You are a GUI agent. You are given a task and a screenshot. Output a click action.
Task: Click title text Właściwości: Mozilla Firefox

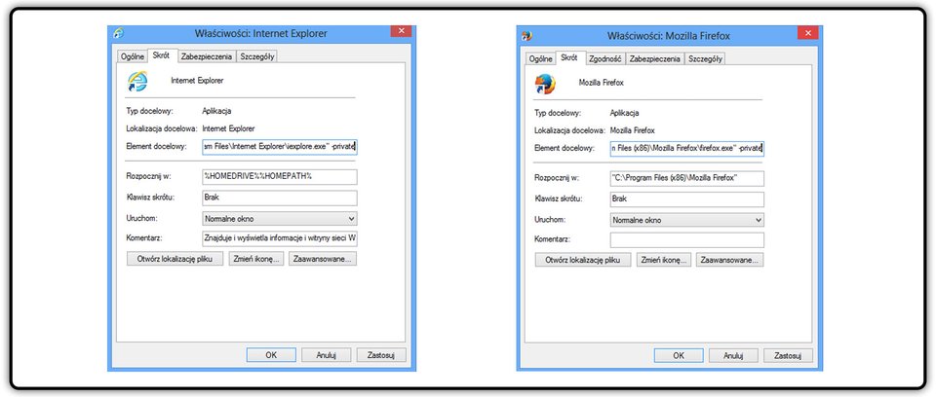669,36
